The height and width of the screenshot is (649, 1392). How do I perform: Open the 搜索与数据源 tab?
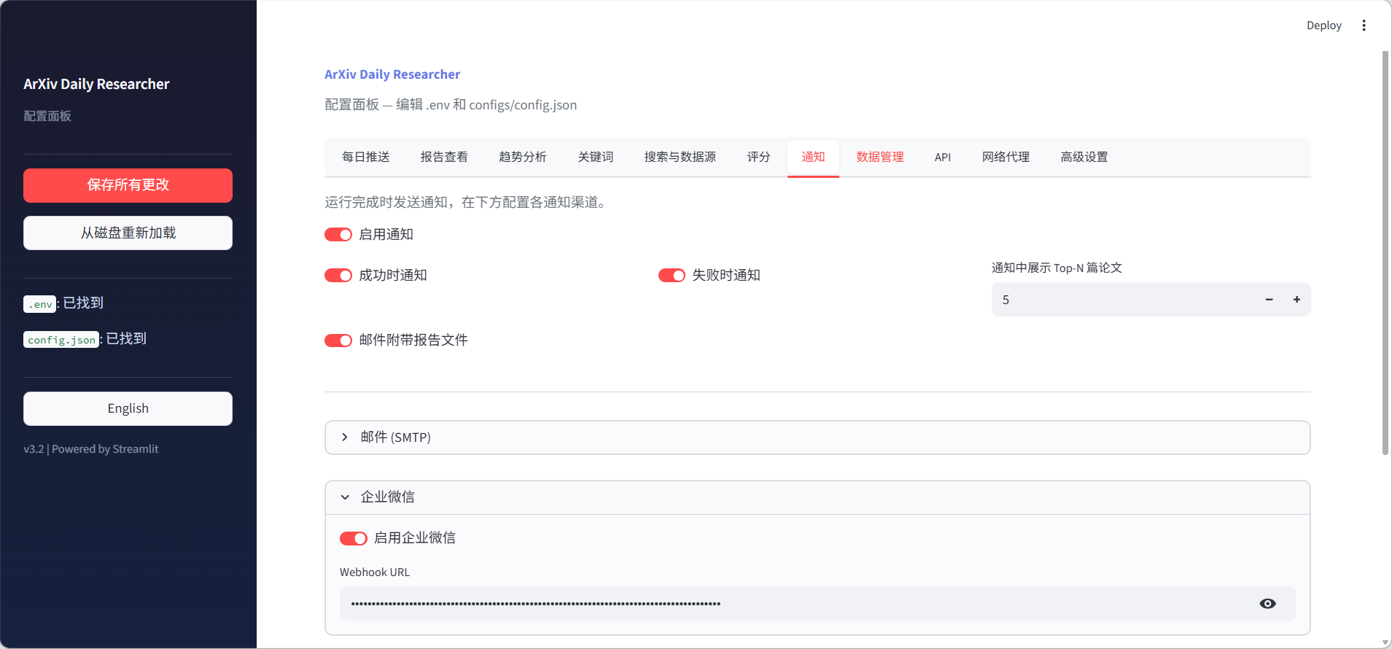[680, 157]
